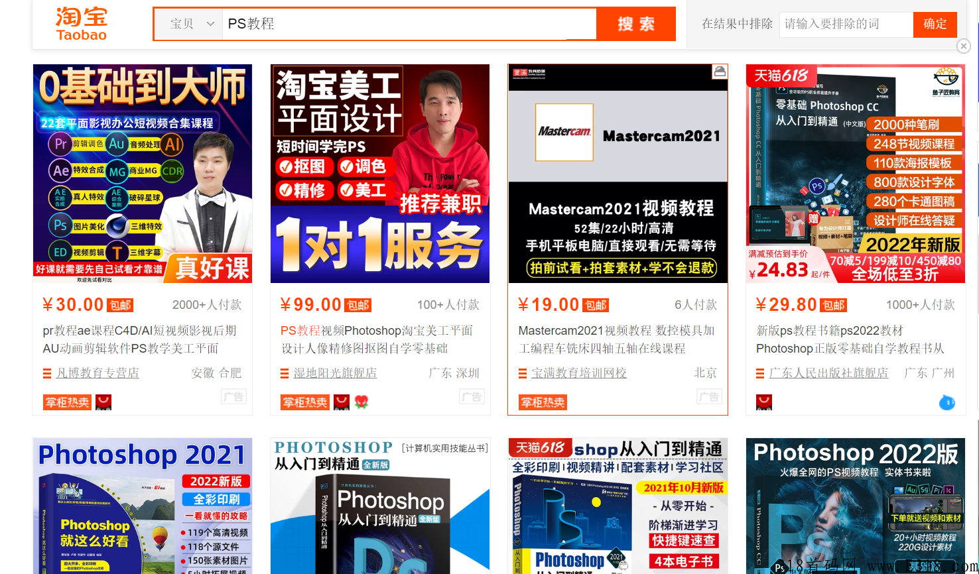Click the 广告 tag on 宝满教育 card
The image size is (979, 574).
(x=709, y=396)
